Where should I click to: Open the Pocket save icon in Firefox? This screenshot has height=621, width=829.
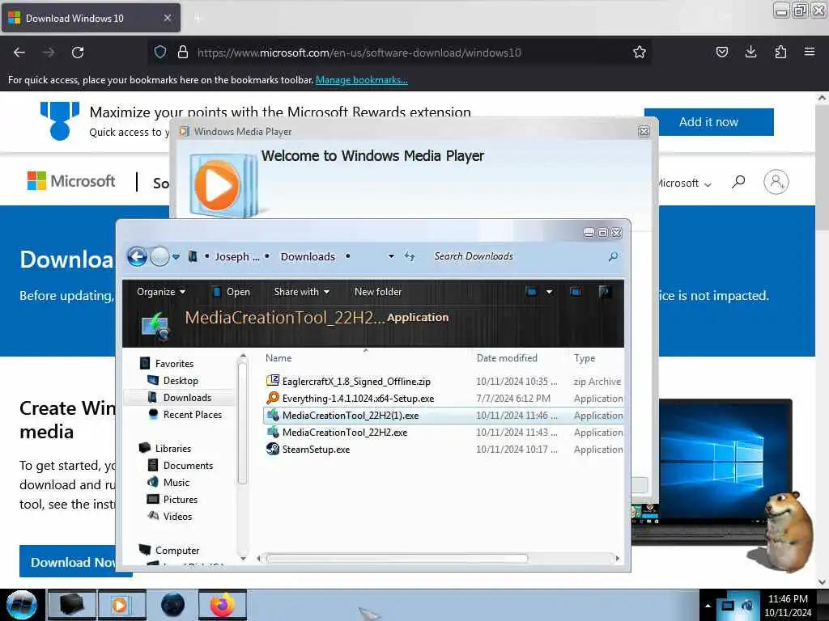tap(721, 52)
